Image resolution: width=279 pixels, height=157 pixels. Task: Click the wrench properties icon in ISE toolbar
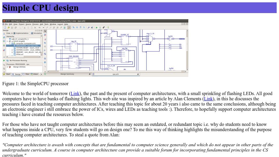click(x=88, y=28)
